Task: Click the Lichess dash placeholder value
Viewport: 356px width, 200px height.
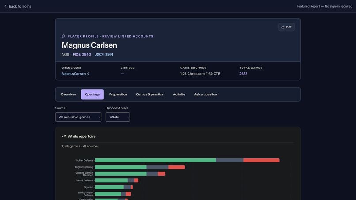Action: (x=122, y=74)
